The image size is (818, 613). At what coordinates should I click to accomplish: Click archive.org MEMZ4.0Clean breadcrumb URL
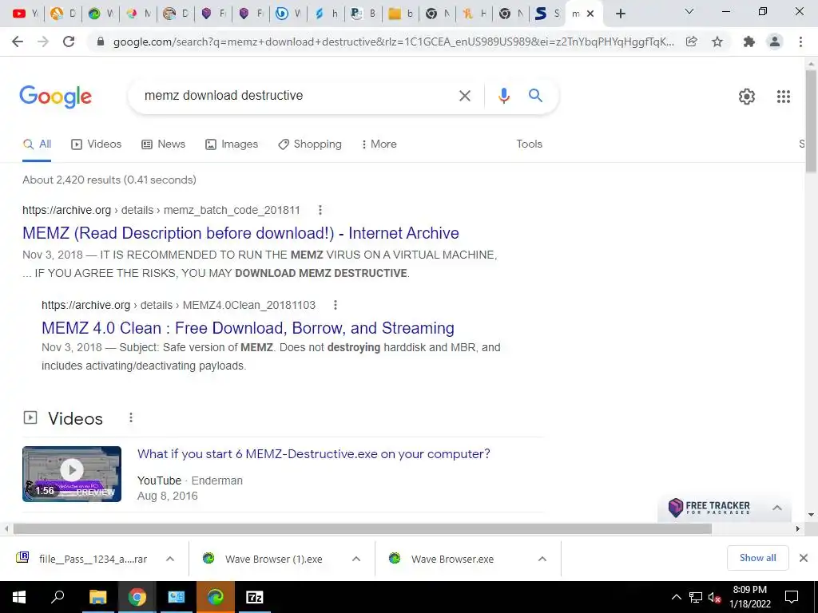pyautogui.click(x=178, y=305)
